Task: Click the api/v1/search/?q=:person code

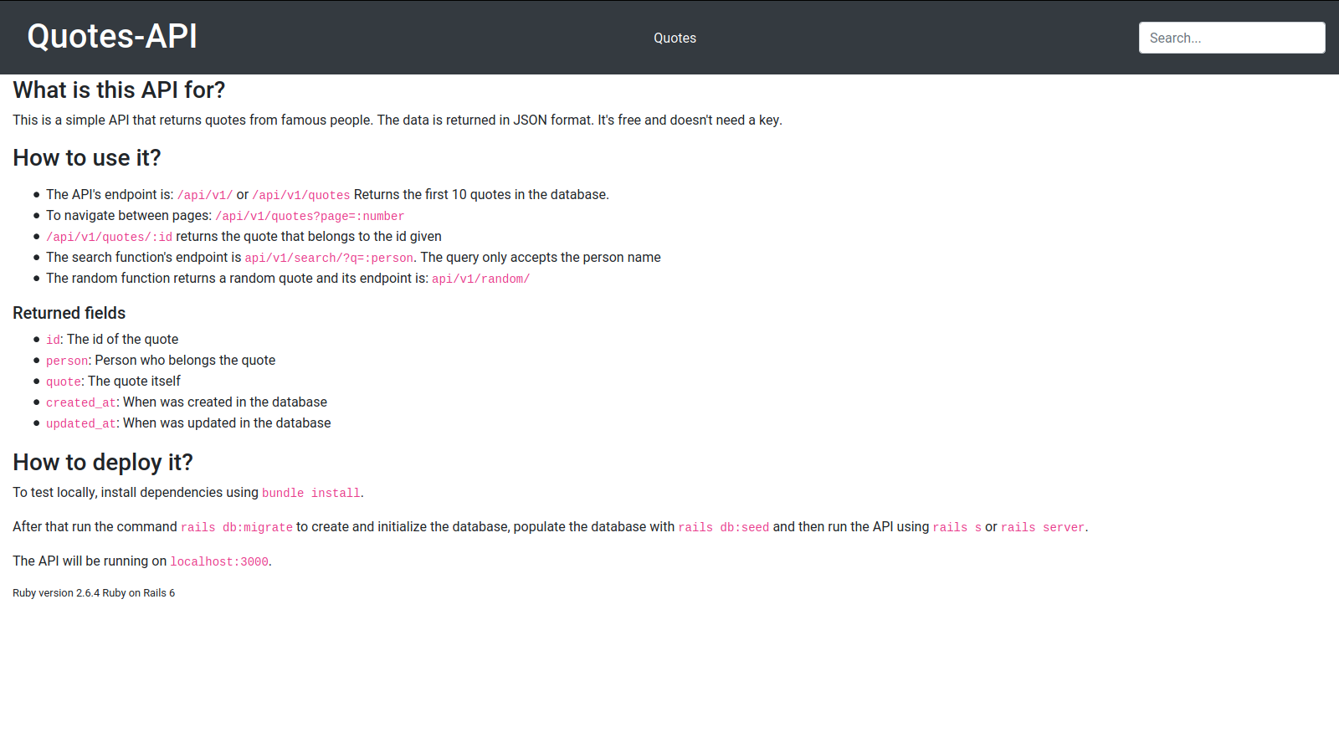Action: click(329, 258)
